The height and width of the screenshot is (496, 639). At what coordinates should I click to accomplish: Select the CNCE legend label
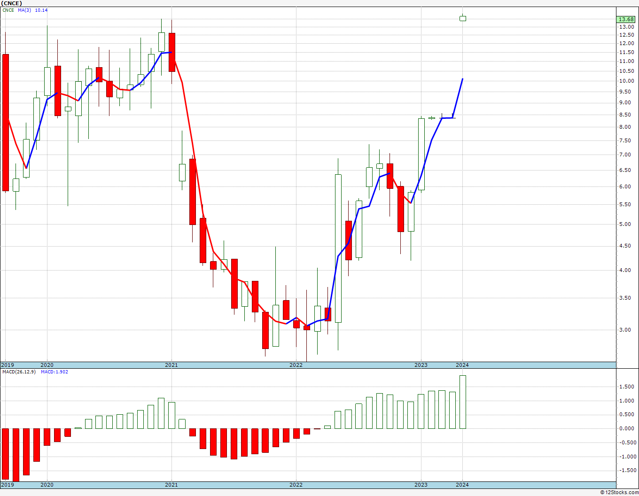(8, 10)
